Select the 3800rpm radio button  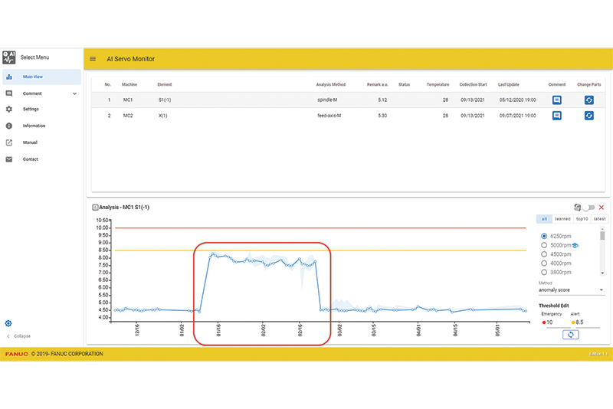click(x=544, y=272)
